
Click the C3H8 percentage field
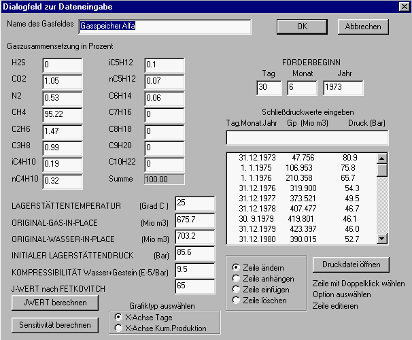(63, 148)
